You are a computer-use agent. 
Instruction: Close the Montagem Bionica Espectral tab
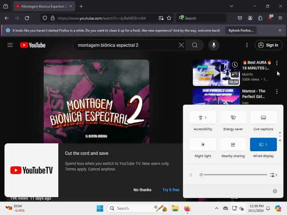point(71,6)
